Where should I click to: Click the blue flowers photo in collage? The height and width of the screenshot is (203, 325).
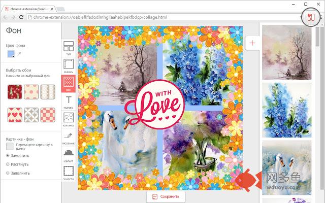pyautogui.click(x=194, y=74)
